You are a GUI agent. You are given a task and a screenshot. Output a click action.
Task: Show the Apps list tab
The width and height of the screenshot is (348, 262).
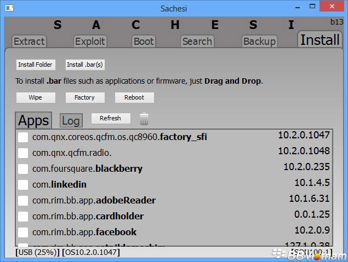click(x=33, y=120)
